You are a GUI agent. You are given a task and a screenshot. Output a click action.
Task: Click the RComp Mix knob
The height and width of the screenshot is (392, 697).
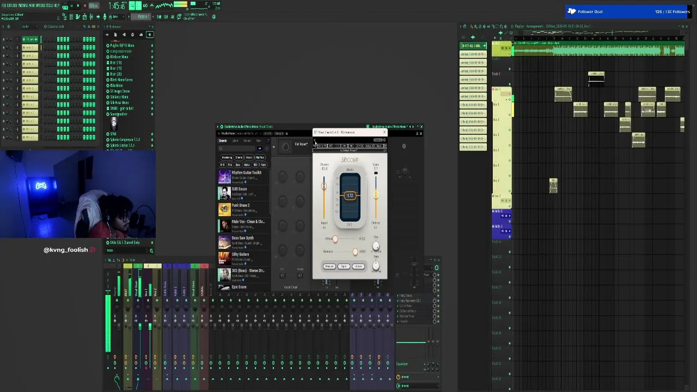pyautogui.click(x=376, y=246)
